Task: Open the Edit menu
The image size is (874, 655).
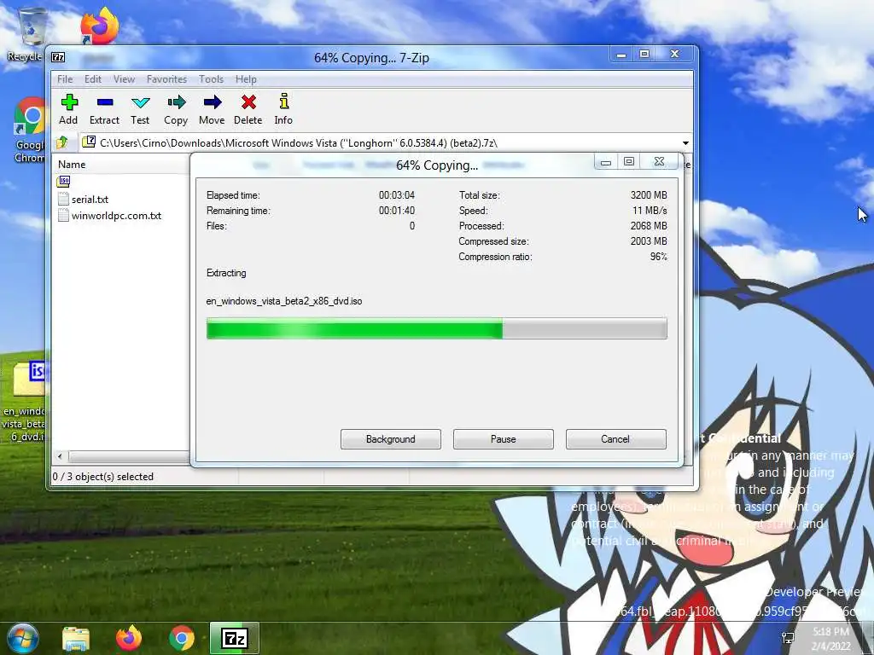Action: tap(93, 79)
